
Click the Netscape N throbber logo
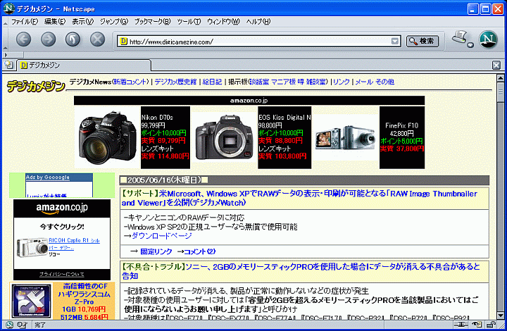488,39
